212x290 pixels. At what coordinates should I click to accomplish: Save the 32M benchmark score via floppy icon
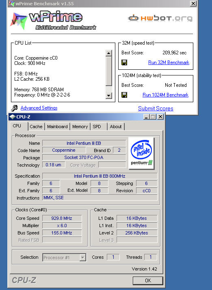click(x=124, y=62)
